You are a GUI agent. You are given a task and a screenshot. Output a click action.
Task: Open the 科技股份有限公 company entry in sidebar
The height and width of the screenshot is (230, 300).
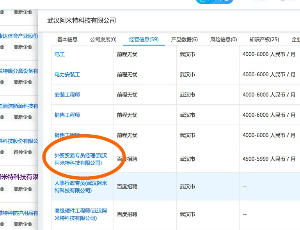(19, 141)
